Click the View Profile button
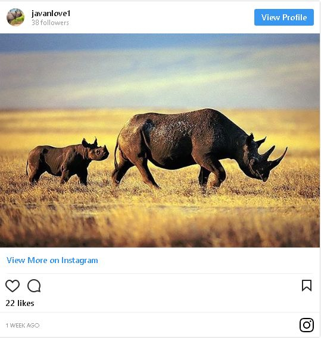 (284, 17)
